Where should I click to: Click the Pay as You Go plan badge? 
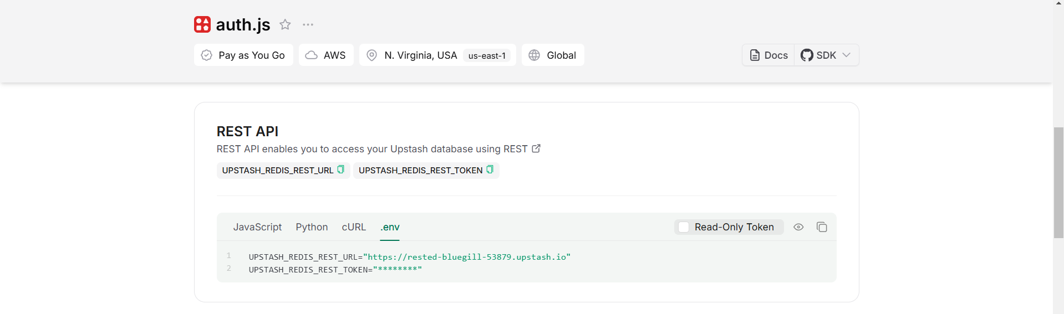(243, 55)
